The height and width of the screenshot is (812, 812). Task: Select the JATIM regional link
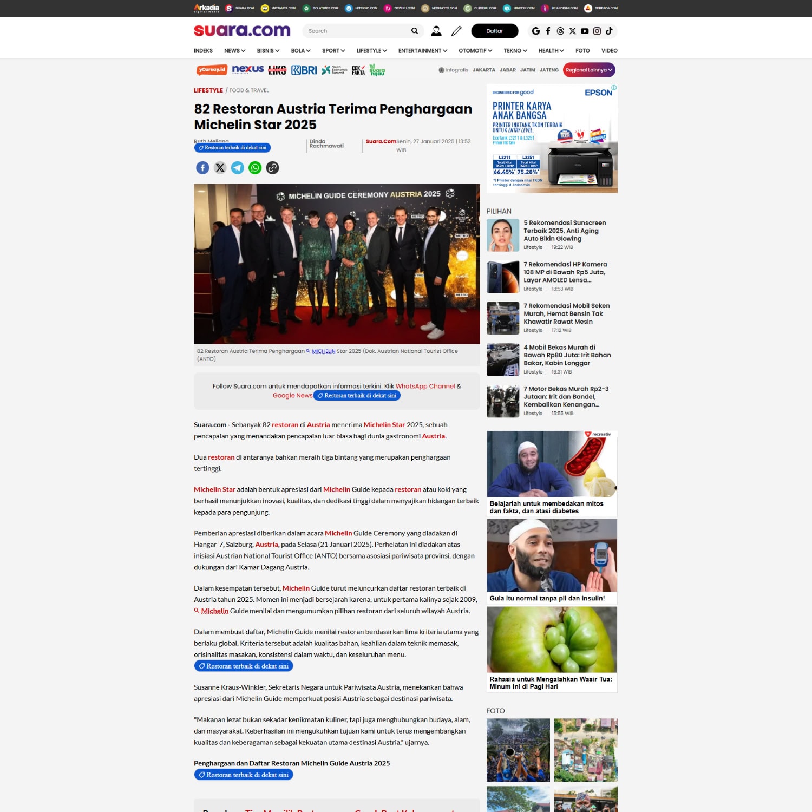point(528,70)
